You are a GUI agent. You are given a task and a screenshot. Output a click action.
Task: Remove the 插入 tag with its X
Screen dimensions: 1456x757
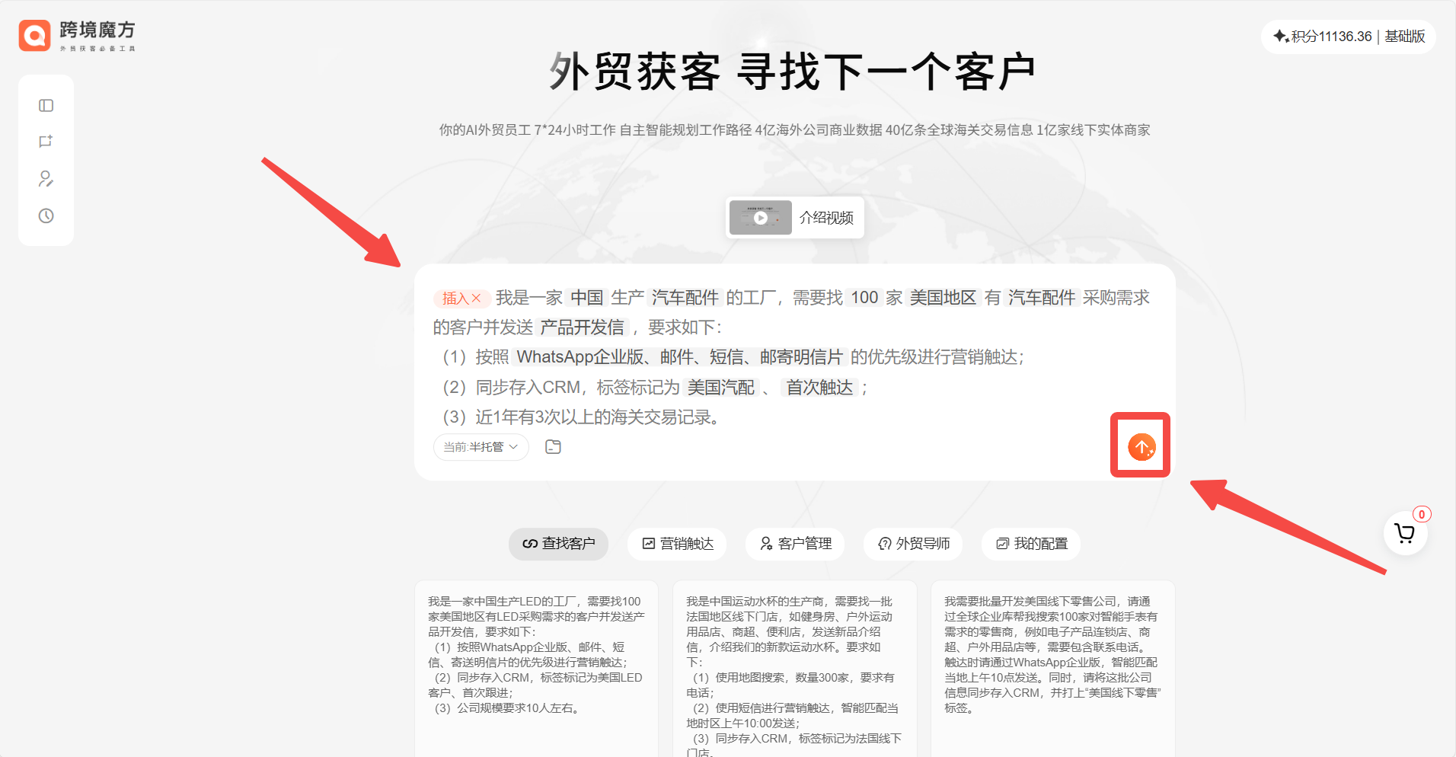click(476, 299)
